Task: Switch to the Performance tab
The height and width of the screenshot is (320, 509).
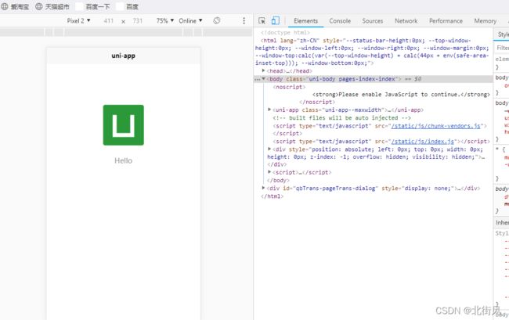Action: [x=446, y=21]
